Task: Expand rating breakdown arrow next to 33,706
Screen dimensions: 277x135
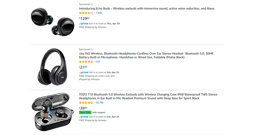Action: [95, 103]
